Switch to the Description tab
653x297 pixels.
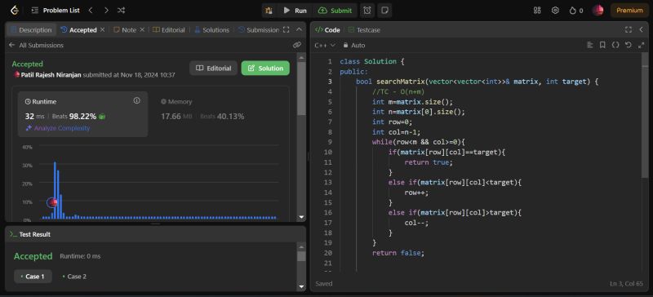pyautogui.click(x=31, y=30)
